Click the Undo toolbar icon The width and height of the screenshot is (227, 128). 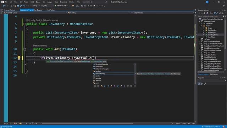24,6
